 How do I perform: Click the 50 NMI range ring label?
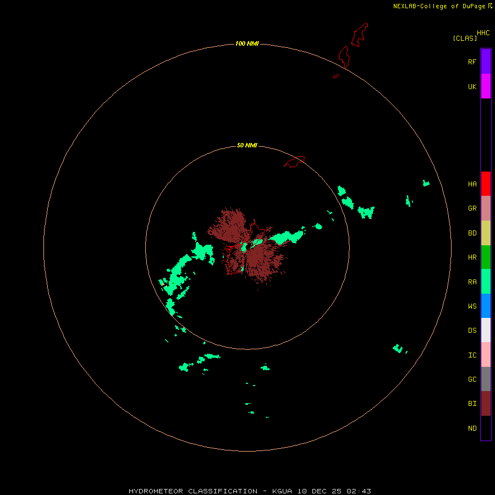[247, 145]
